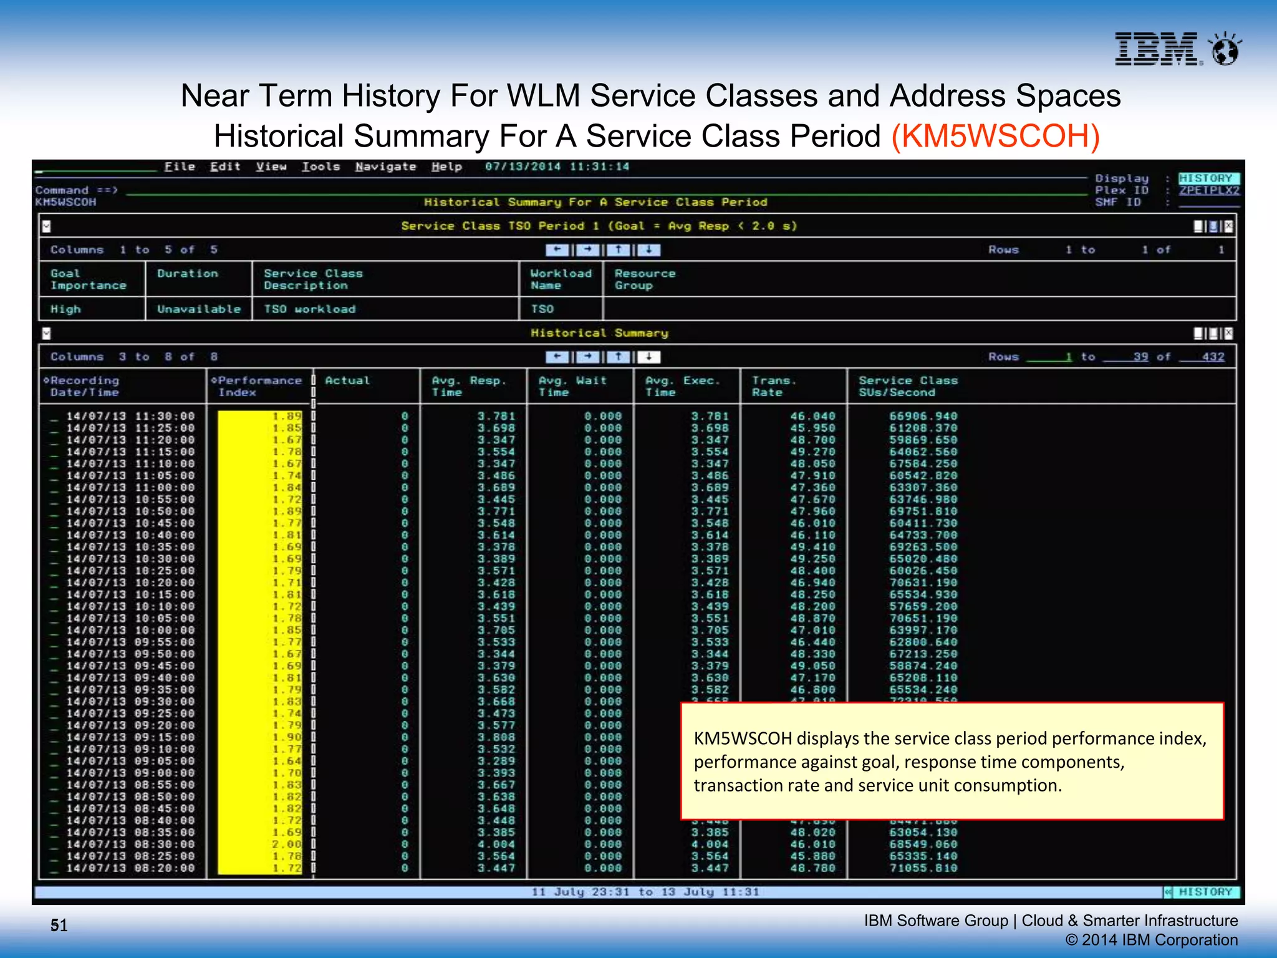Click left arrow in Historical Summary panel
This screenshot has height=958, width=1277.
pos(557,357)
